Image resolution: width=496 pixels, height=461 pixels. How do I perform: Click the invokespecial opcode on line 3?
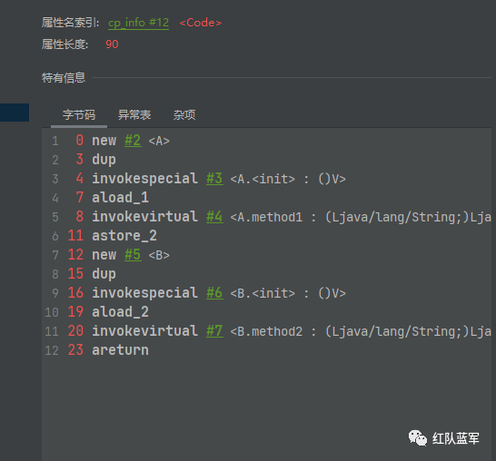click(144, 179)
